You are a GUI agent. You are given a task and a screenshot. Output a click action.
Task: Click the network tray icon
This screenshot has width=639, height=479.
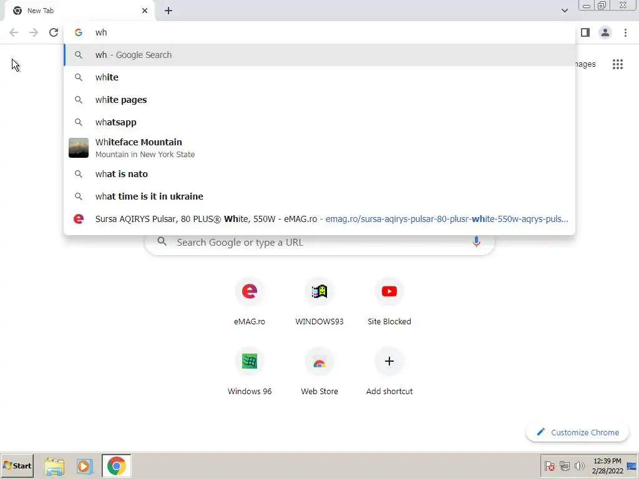[564, 466]
